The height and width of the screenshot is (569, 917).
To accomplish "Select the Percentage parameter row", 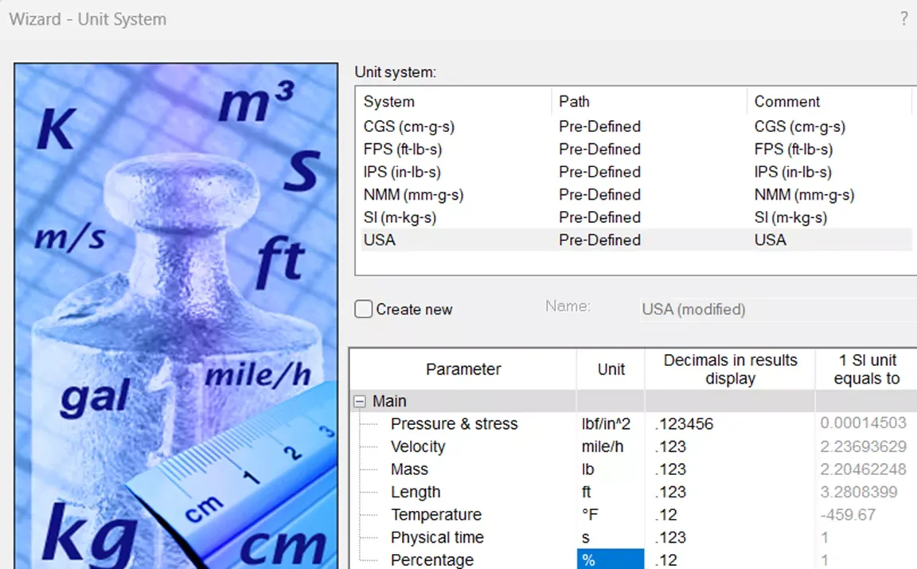I will pyautogui.click(x=431, y=559).
